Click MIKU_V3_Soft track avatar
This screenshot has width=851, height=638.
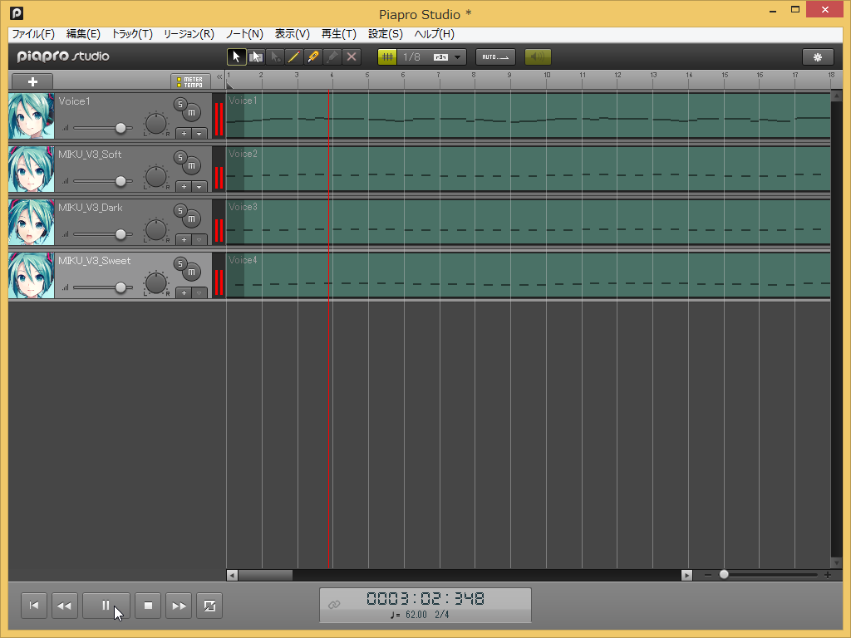pos(32,169)
